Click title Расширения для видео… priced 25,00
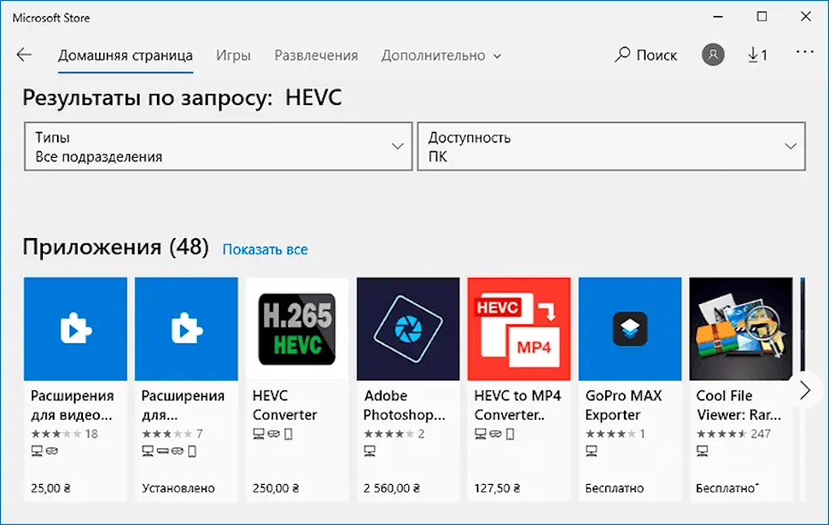Viewport: 829px width, 525px height. (72, 405)
